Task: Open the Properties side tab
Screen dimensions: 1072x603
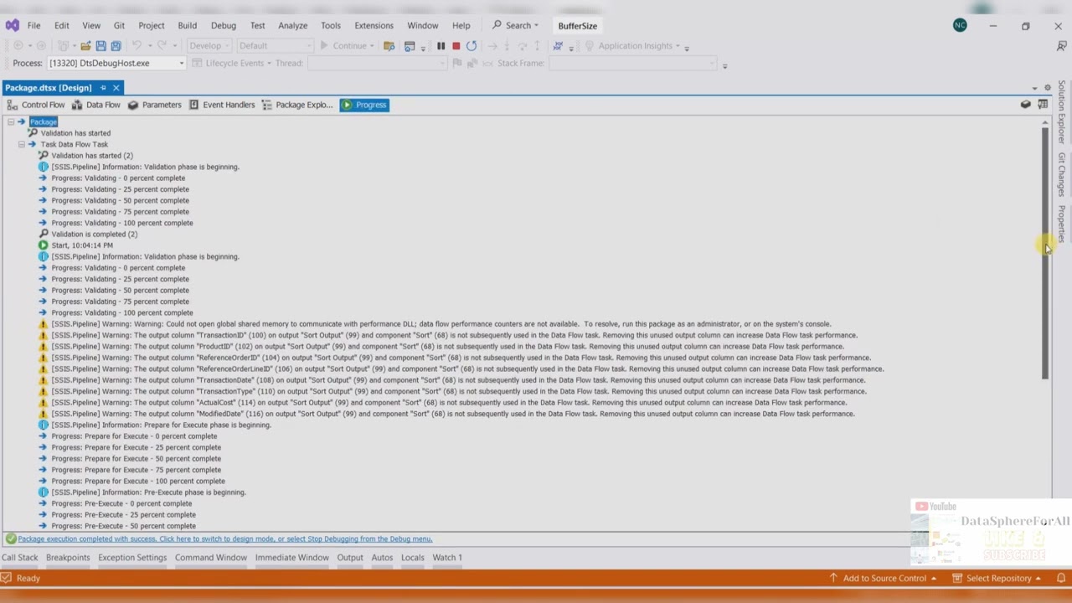Action: tap(1062, 224)
